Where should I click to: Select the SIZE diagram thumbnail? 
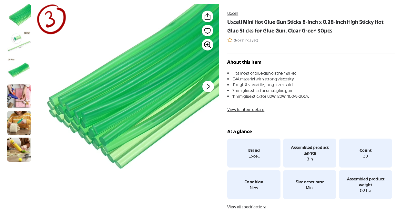tap(19, 43)
